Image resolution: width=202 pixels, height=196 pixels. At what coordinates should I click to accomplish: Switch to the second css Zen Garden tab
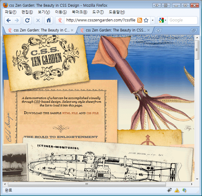tap(115, 30)
